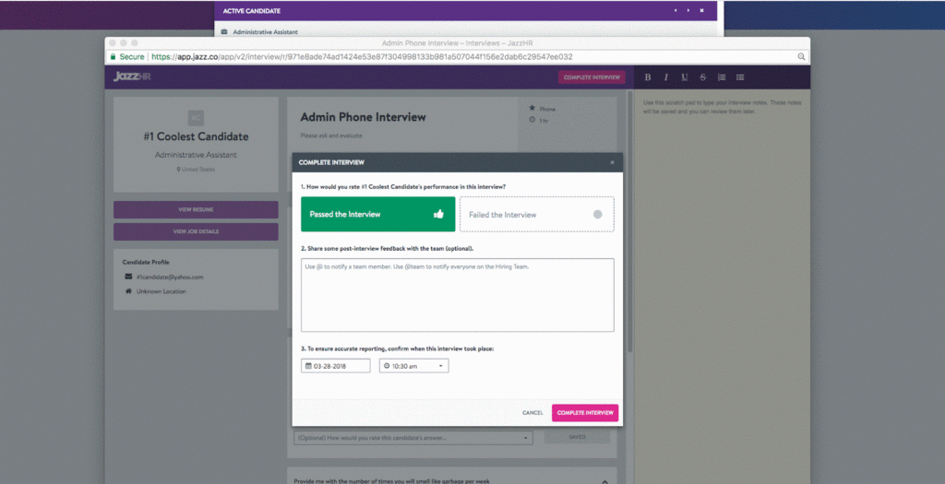Click the browser address bar URL
This screenshot has height=484, width=945.
[x=362, y=56]
